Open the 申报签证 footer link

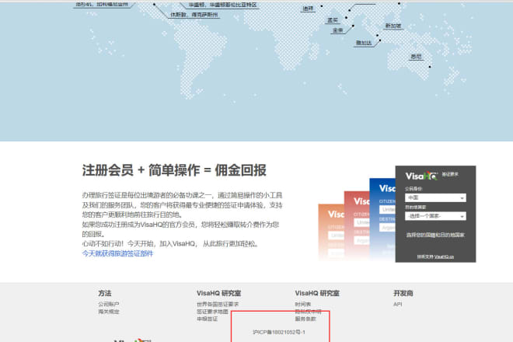tap(207, 319)
